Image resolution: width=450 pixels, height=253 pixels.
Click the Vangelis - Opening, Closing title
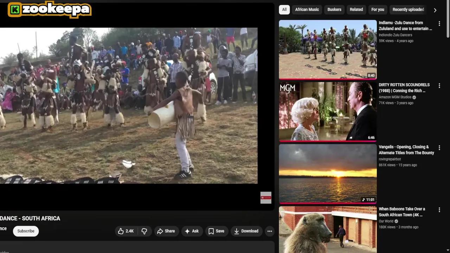(406, 150)
